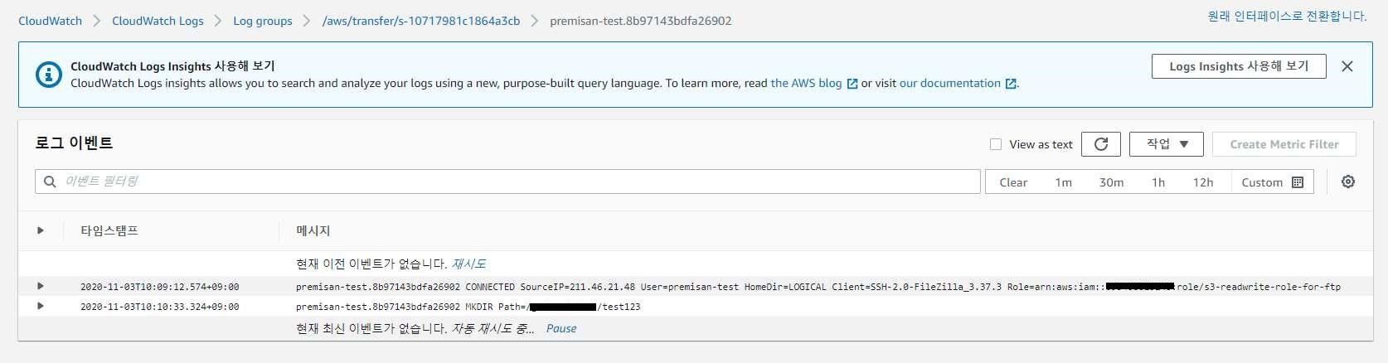Clear the time range filter

pos(1013,182)
